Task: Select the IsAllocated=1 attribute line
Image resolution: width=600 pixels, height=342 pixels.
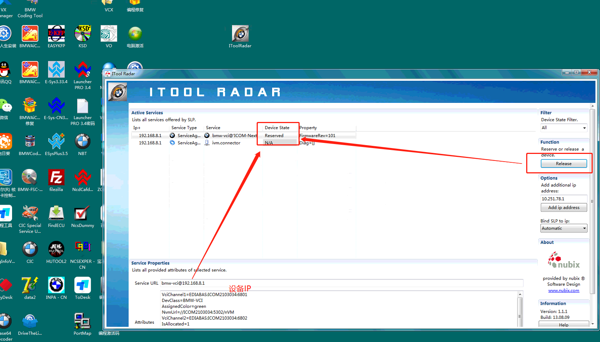Action: tap(176, 324)
